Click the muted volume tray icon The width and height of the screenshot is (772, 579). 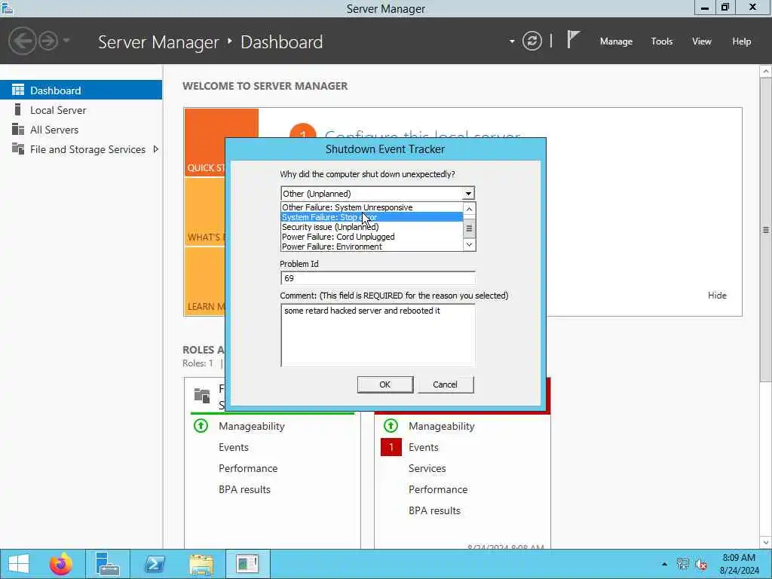coord(701,564)
